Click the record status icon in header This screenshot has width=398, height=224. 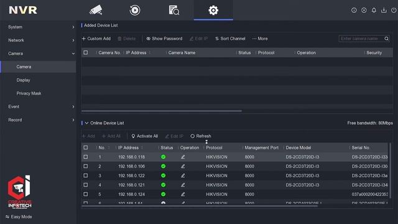pyautogui.click(x=364, y=10)
